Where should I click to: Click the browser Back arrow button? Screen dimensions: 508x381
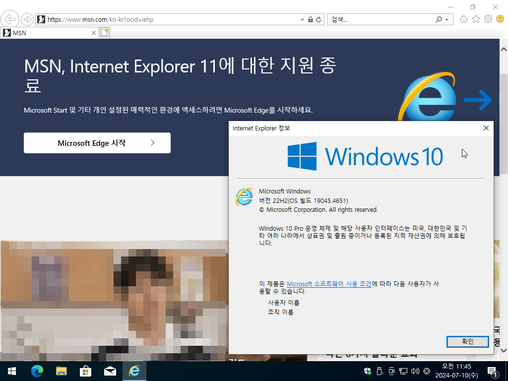10,19
